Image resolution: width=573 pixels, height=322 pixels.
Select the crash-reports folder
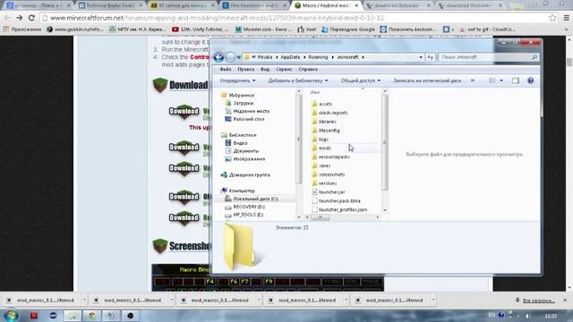pyautogui.click(x=333, y=113)
